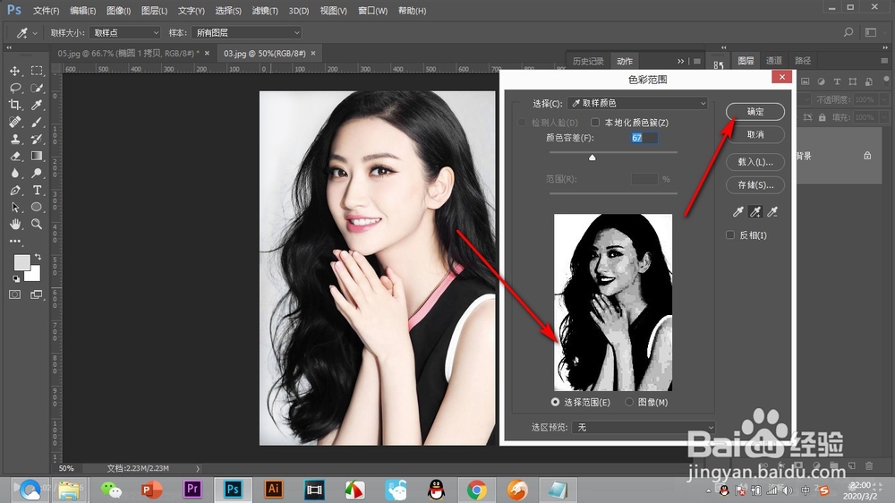895x503 pixels.
Task: Switch to the 05.jpg document tab
Action: tap(128, 53)
